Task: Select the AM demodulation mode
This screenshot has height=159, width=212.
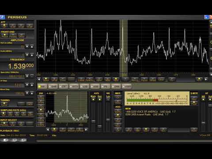Action: coord(42,87)
